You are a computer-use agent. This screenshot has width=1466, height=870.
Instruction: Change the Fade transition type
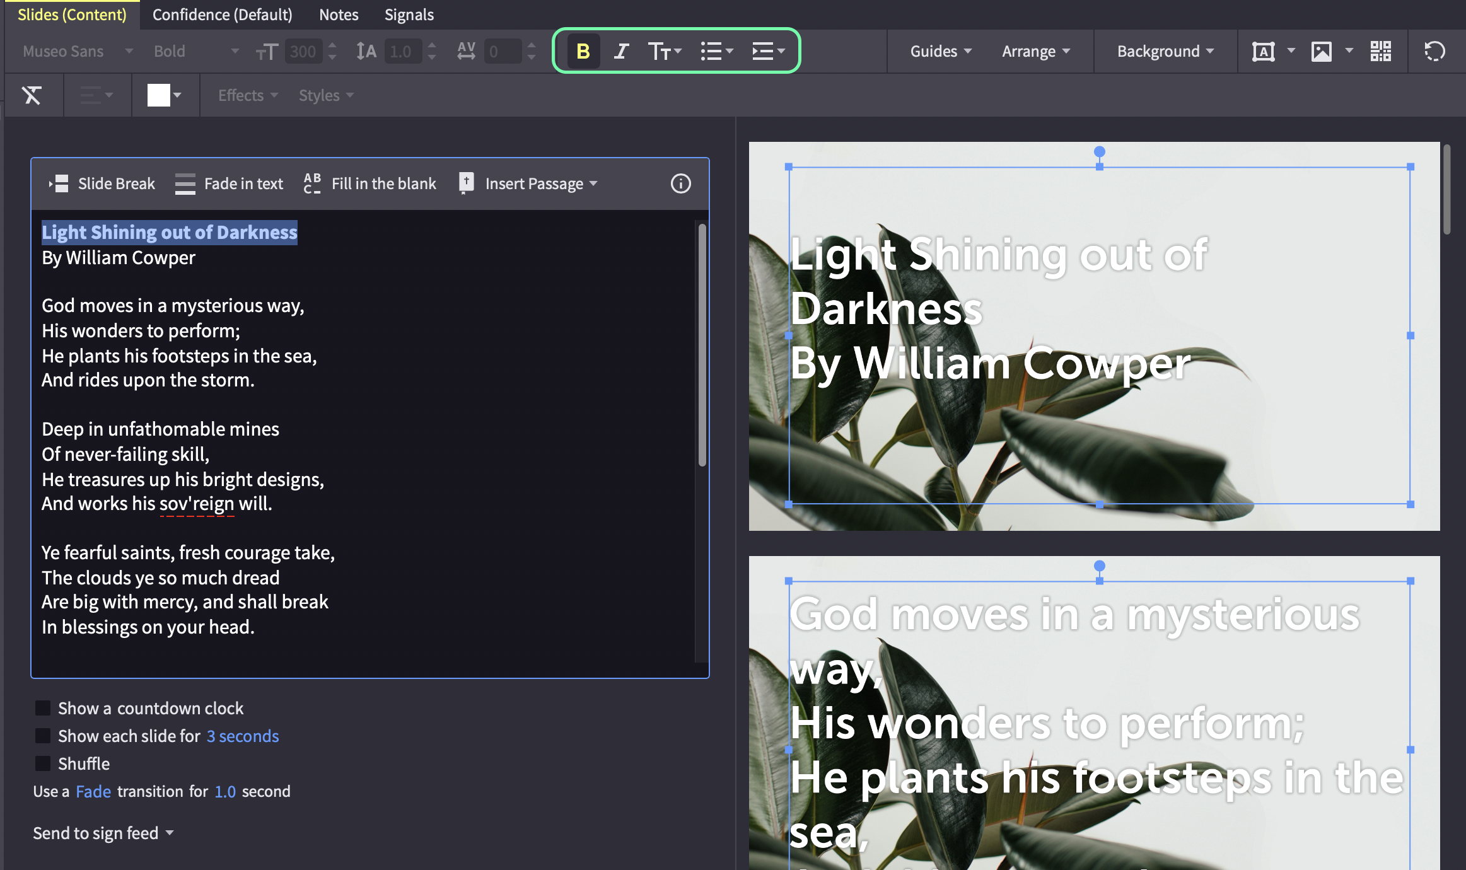93,791
